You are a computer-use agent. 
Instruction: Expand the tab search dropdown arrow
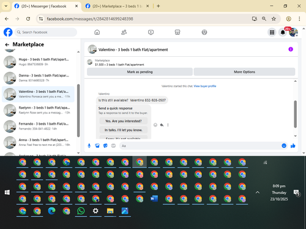pyautogui.click(x=6, y=6)
